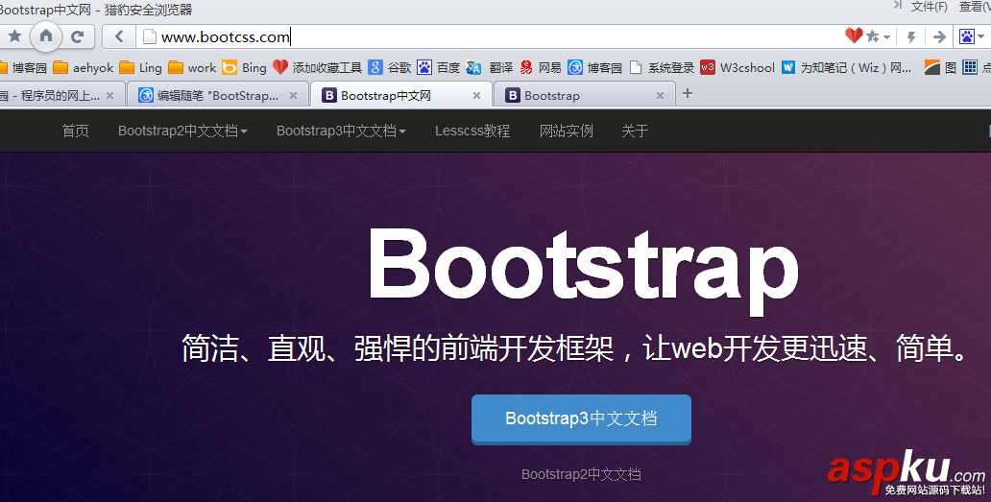
Task: Close the Bootstrap中文网 tab
Action: 476,95
